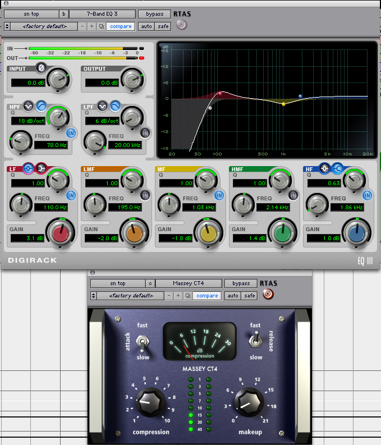Select next EQ preset with plus button
The width and height of the screenshot is (381, 445).
91,26
